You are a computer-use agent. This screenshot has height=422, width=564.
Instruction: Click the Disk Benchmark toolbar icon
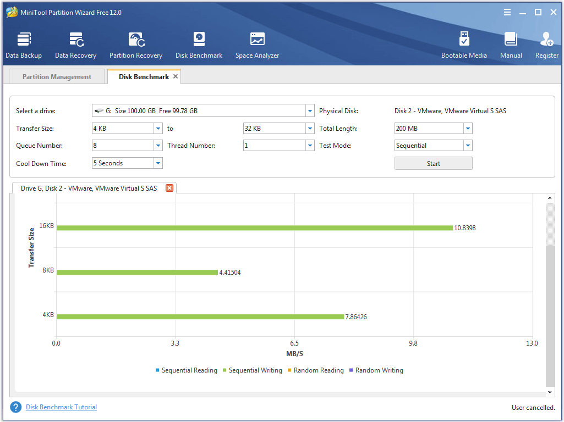click(199, 45)
